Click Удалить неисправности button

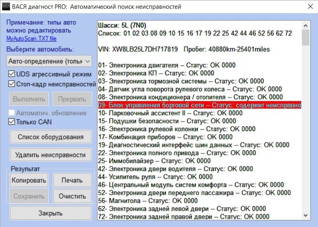(51, 155)
